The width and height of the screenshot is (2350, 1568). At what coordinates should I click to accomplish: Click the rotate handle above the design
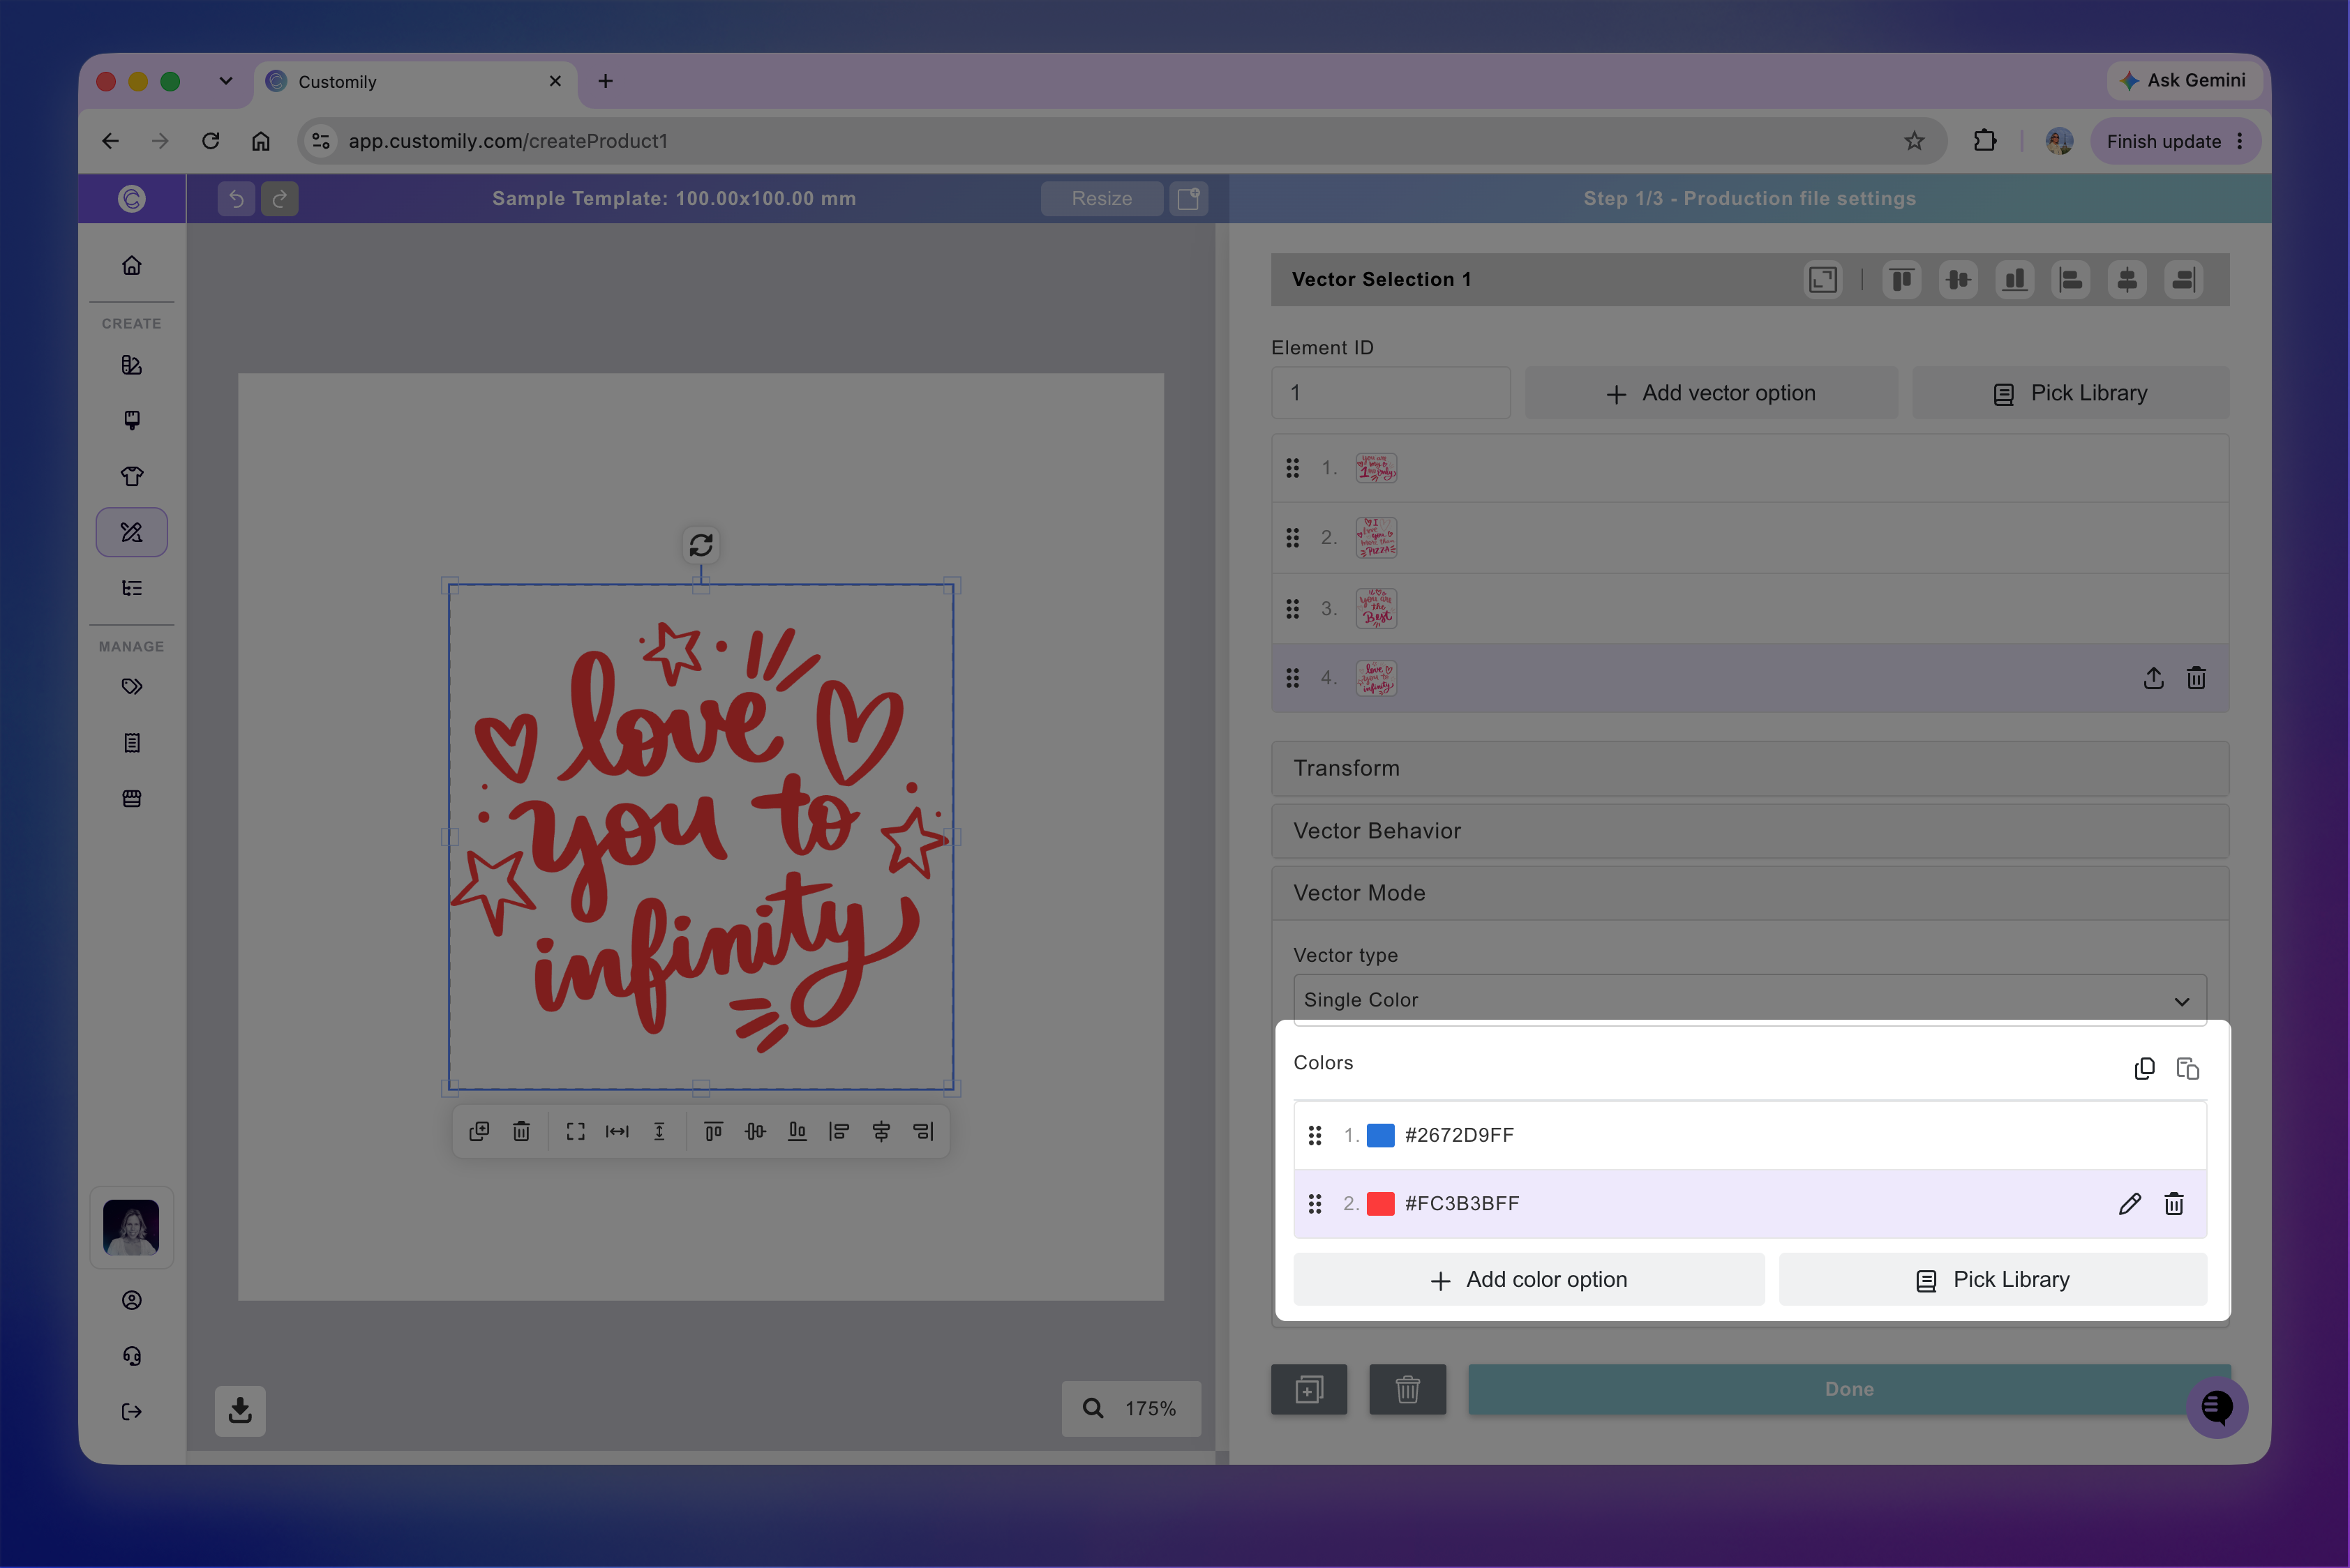point(701,545)
